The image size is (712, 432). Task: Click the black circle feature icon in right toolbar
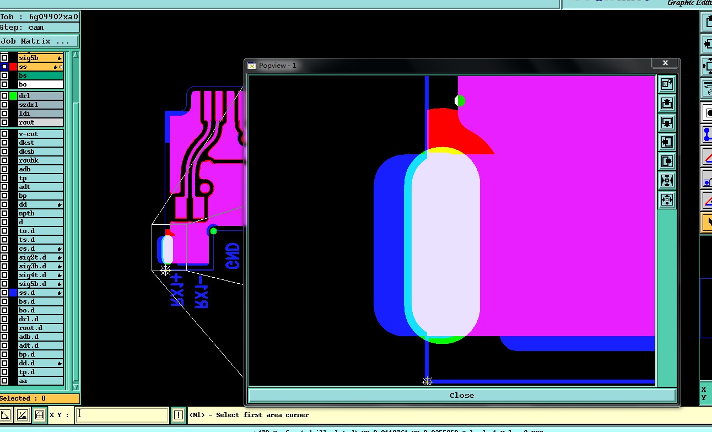click(707, 112)
